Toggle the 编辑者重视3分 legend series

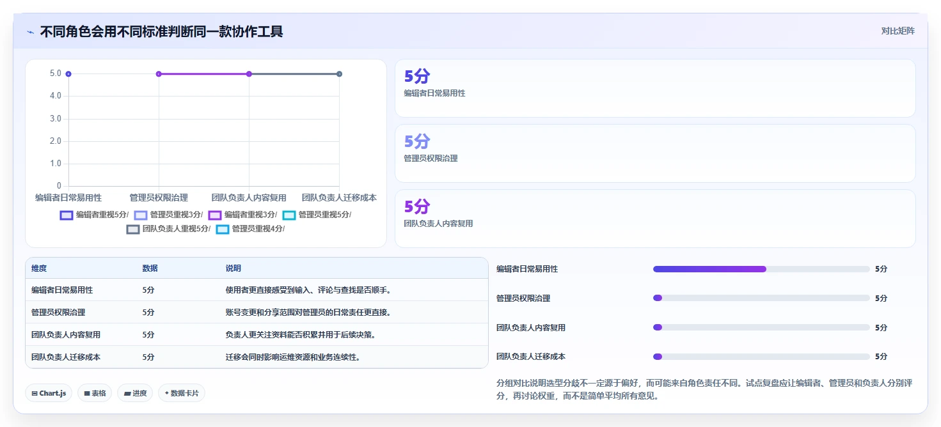(242, 215)
